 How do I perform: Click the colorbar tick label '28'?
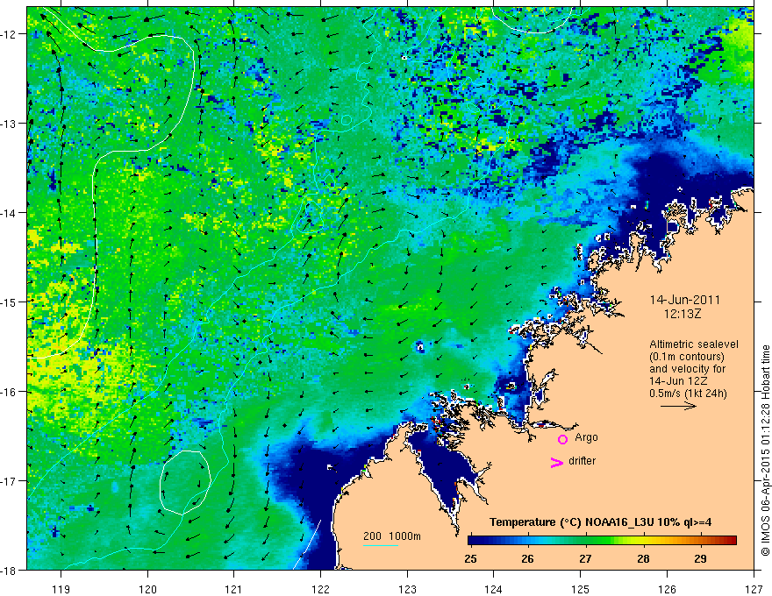tap(643, 559)
